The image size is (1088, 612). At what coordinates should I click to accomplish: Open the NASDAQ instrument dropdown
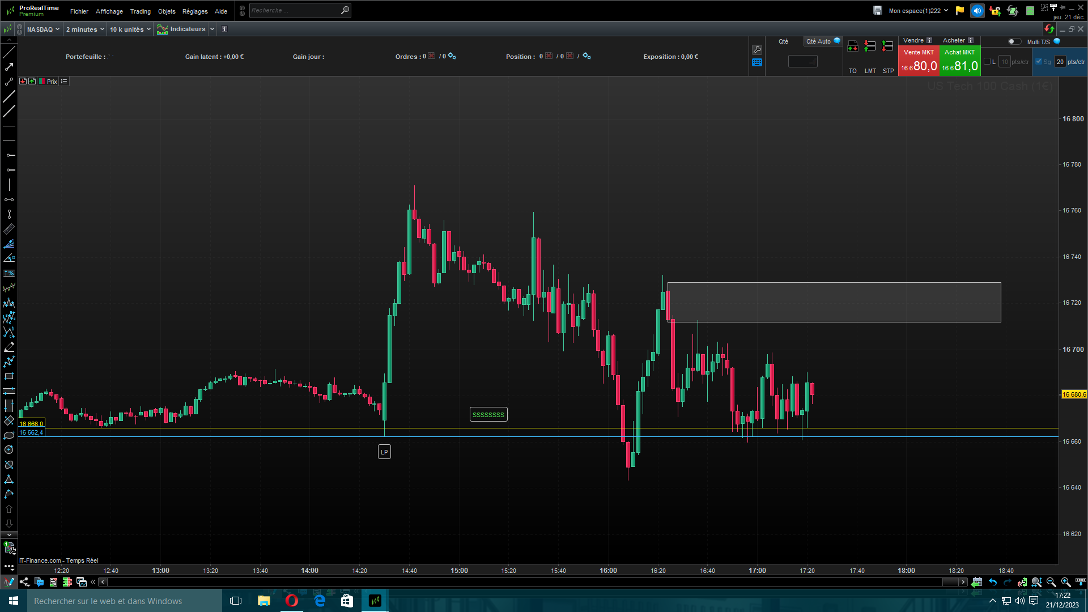(x=43, y=29)
